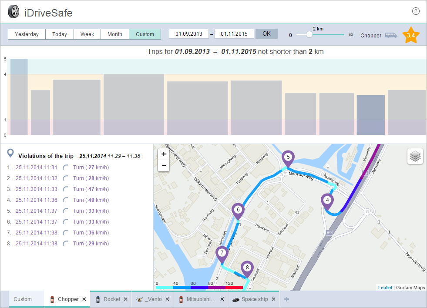Click the star rating 3.4 badge
The height and width of the screenshot is (308, 427).
tap(410, 35)
